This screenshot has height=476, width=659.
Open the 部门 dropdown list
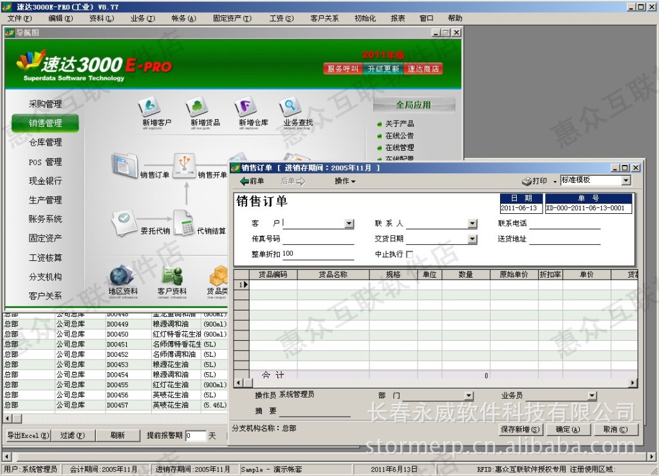469,395
